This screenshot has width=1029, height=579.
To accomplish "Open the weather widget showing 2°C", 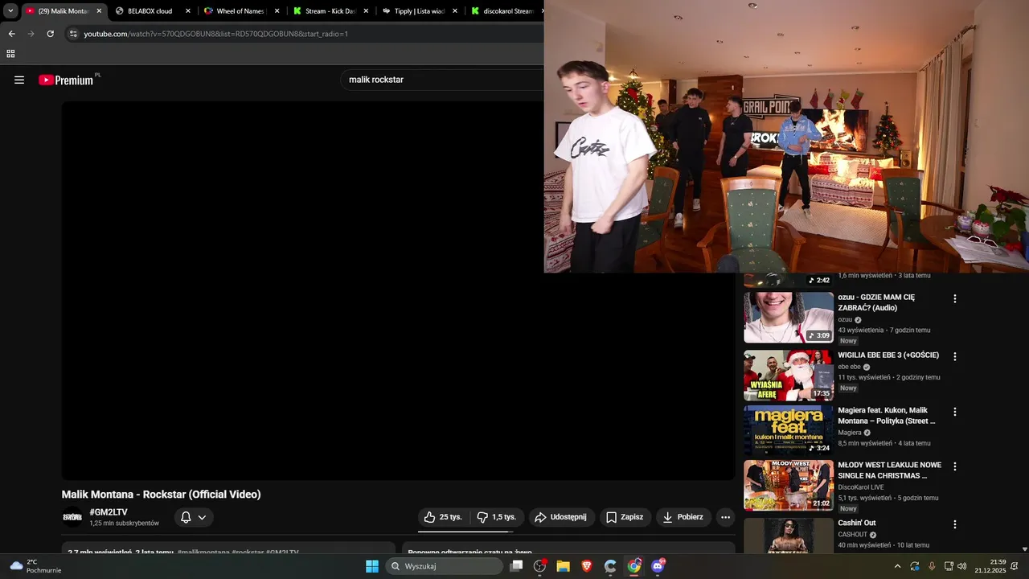I will coord(35,566).
